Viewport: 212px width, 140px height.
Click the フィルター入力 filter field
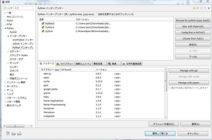[x=18, y=8]
